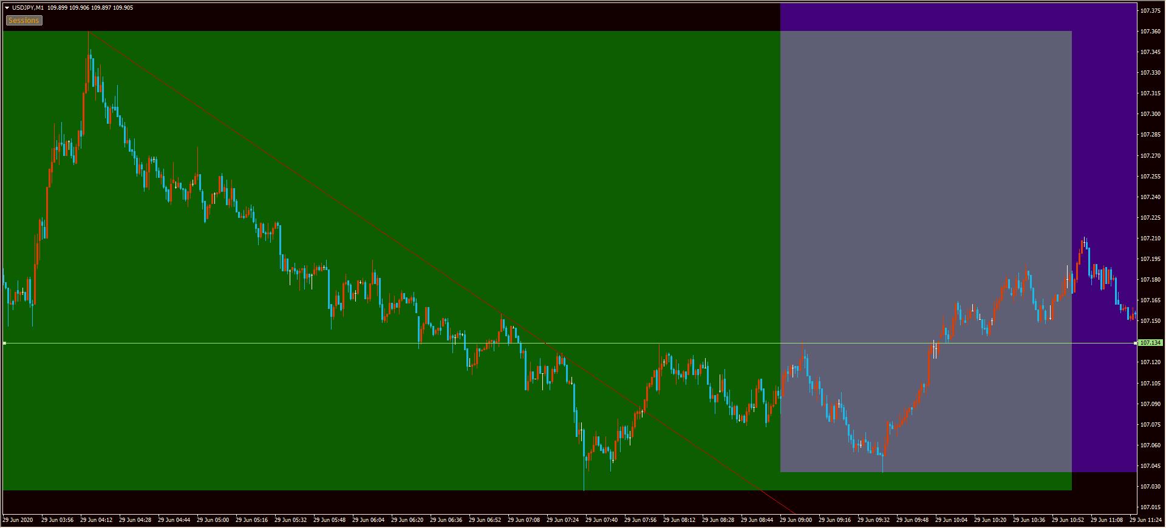Click the 107.360 price axis label
The image size is (1166, 528).
[x=1150, y=31]
